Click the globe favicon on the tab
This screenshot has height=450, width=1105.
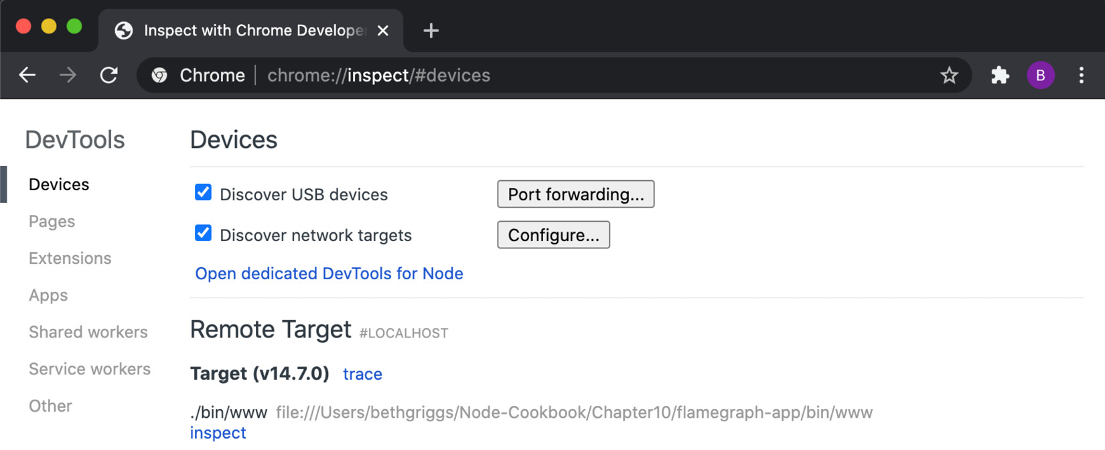124,31
